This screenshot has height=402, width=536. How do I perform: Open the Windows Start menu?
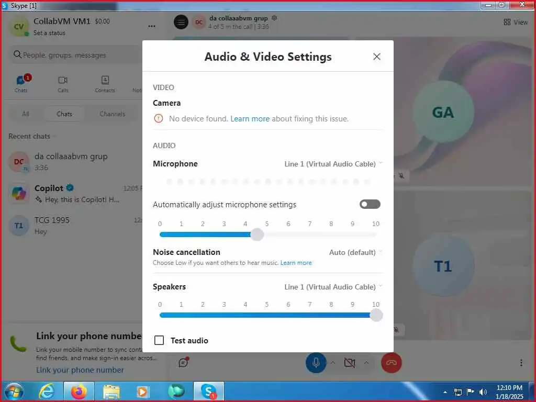pyautogui.click(x=14, y=392)
